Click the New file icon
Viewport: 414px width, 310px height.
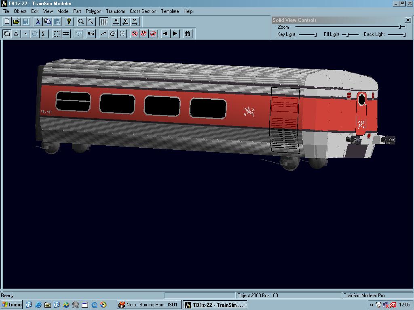tap(7, 21)
